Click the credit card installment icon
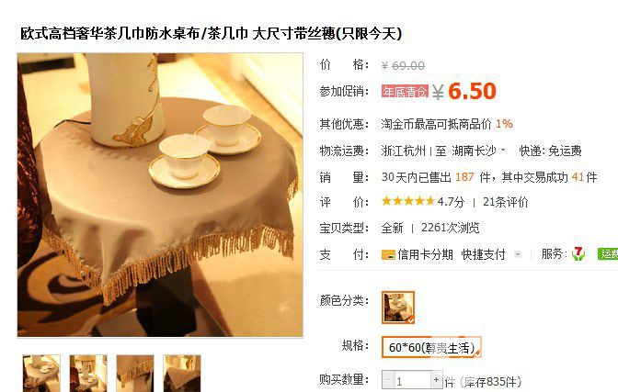Viewport: 618px width, 392px height. (388, 255)
